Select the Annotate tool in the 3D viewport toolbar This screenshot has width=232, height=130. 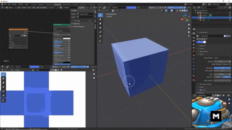pyautogui.click(x=100, y=41)
